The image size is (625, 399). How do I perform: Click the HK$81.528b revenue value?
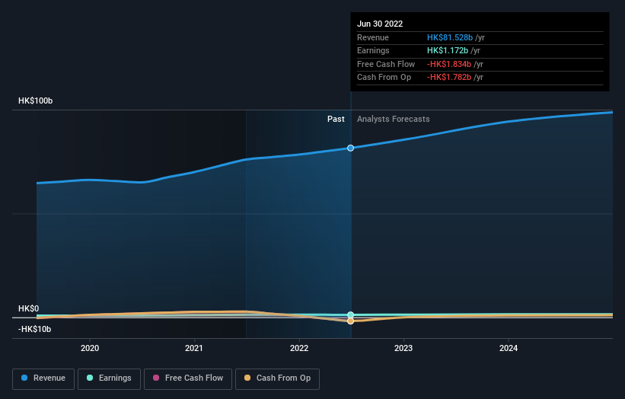tap(450, 37)
